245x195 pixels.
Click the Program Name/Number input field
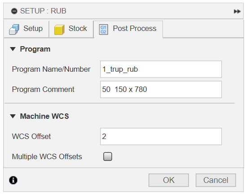pos(161,69)
